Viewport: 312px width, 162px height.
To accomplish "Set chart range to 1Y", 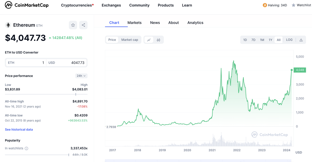I will (270, 40).
